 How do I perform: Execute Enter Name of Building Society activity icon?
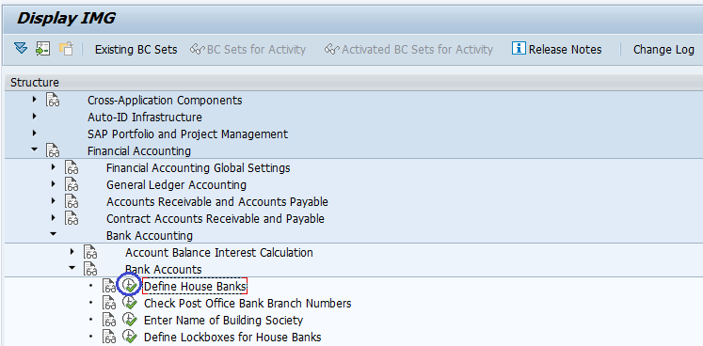coord(129,320)
